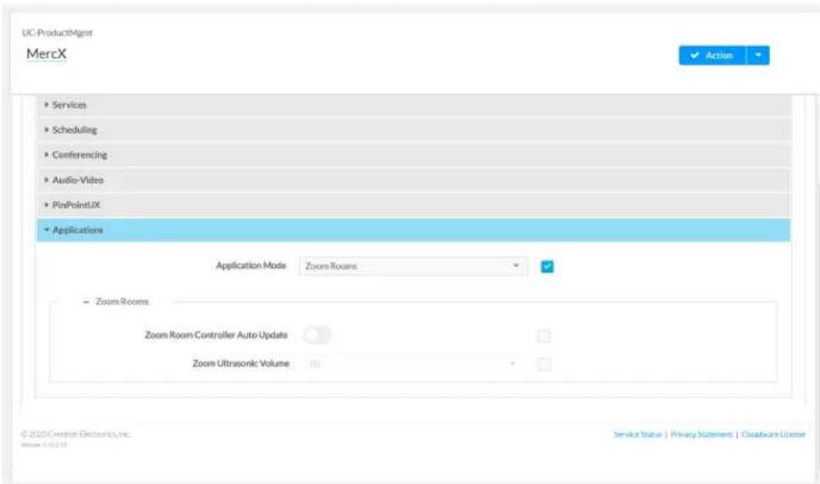Click the MercX device name
This screenshot has width=820, height=484.
[x=46, y=54]
